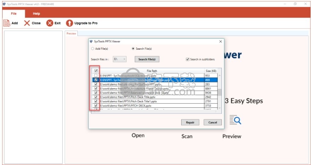
Task: Close the SysTools PPTX Viewer dialog
Action: [221, 41]
